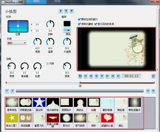Viewport: 160px width, 132px height.
Task: Toggle the show in preview window checkbox
Action: coord(79,19)
